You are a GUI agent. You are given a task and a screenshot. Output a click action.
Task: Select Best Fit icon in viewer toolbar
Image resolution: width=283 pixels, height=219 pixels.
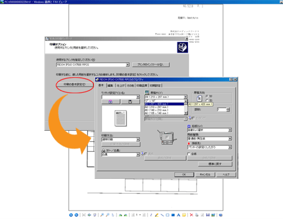click(84, 215)
